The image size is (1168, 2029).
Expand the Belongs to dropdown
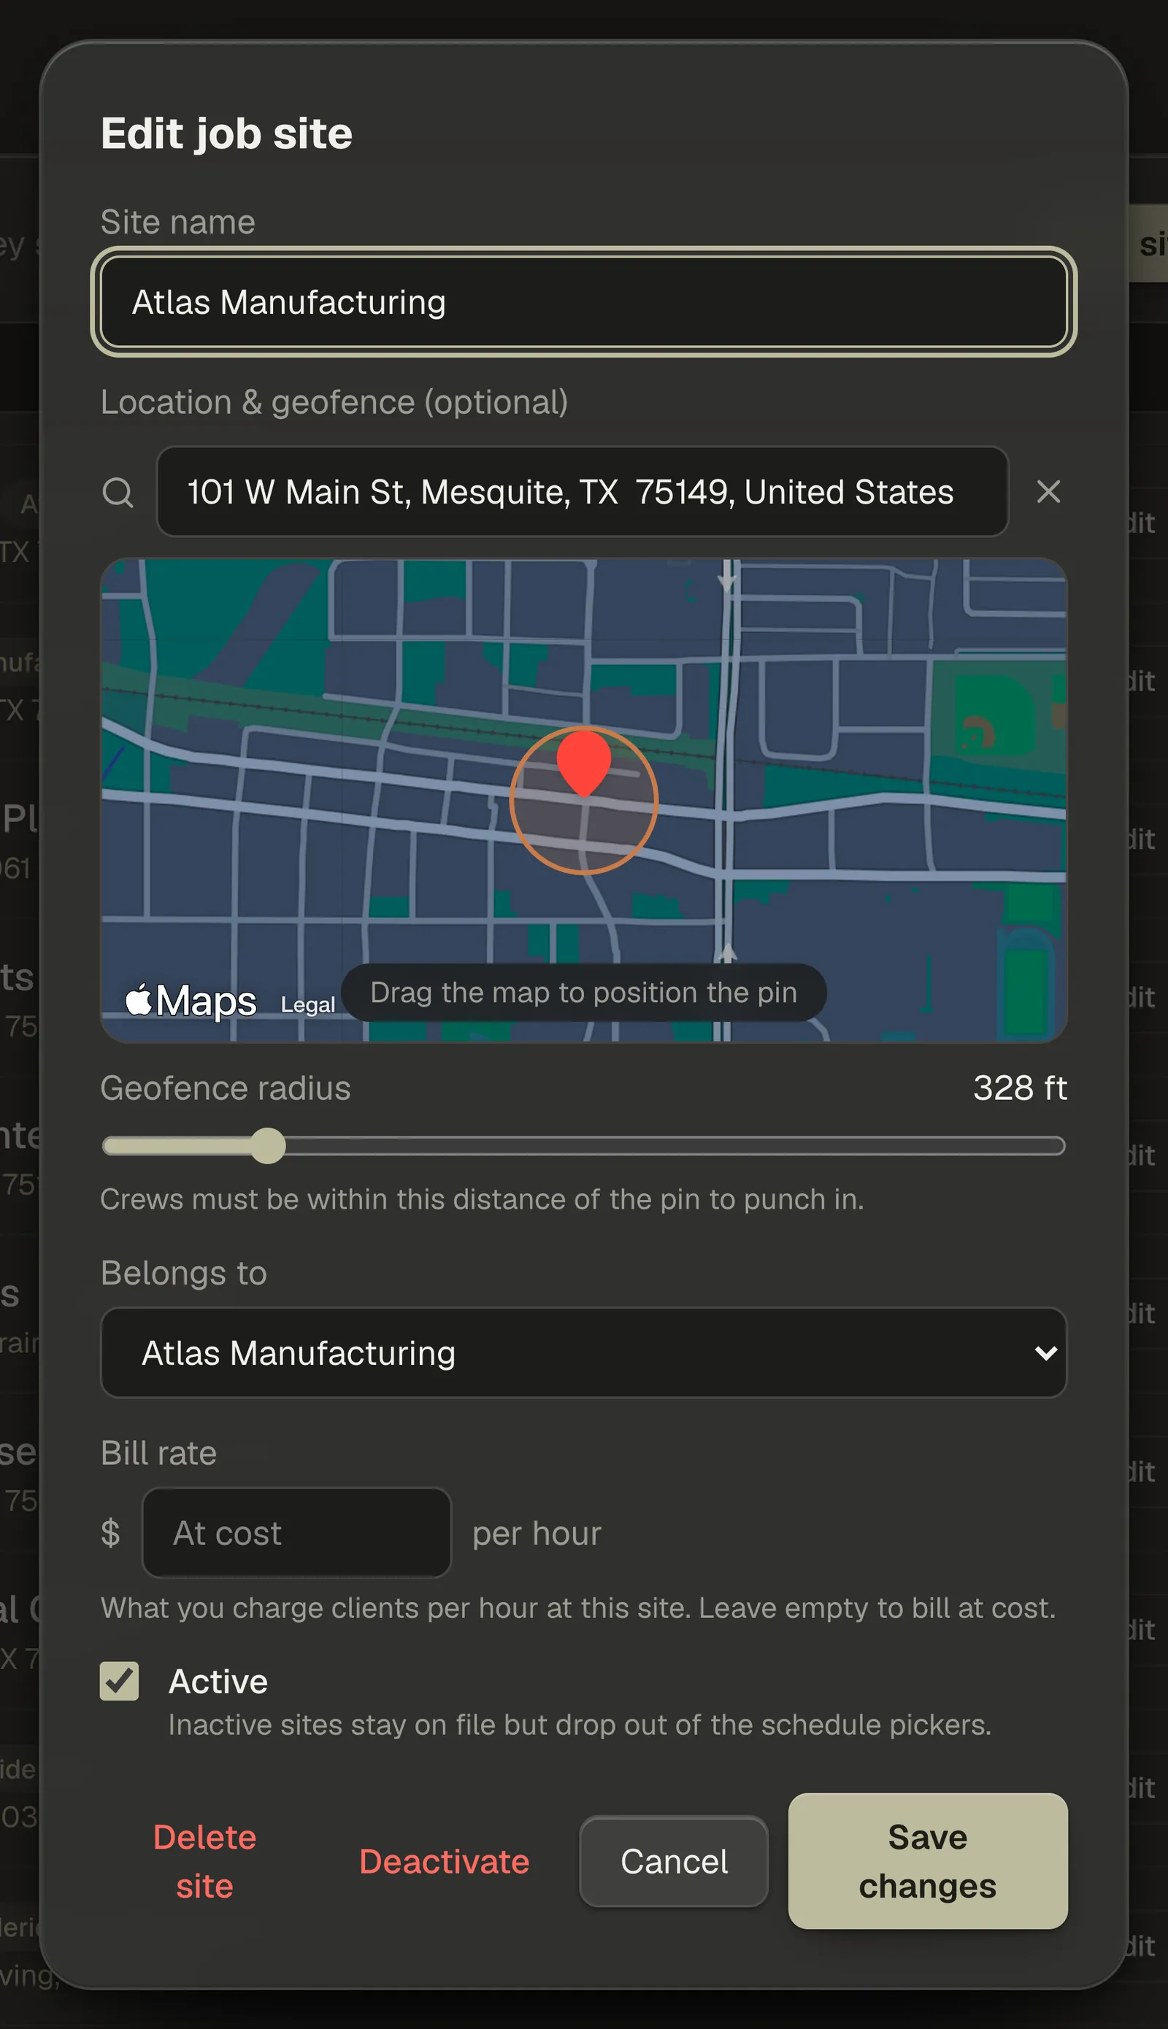[x=584, y=1353]
